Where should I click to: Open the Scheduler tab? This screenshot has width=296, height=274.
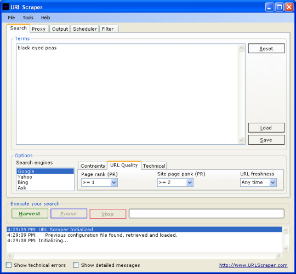[x=85, y=29]
